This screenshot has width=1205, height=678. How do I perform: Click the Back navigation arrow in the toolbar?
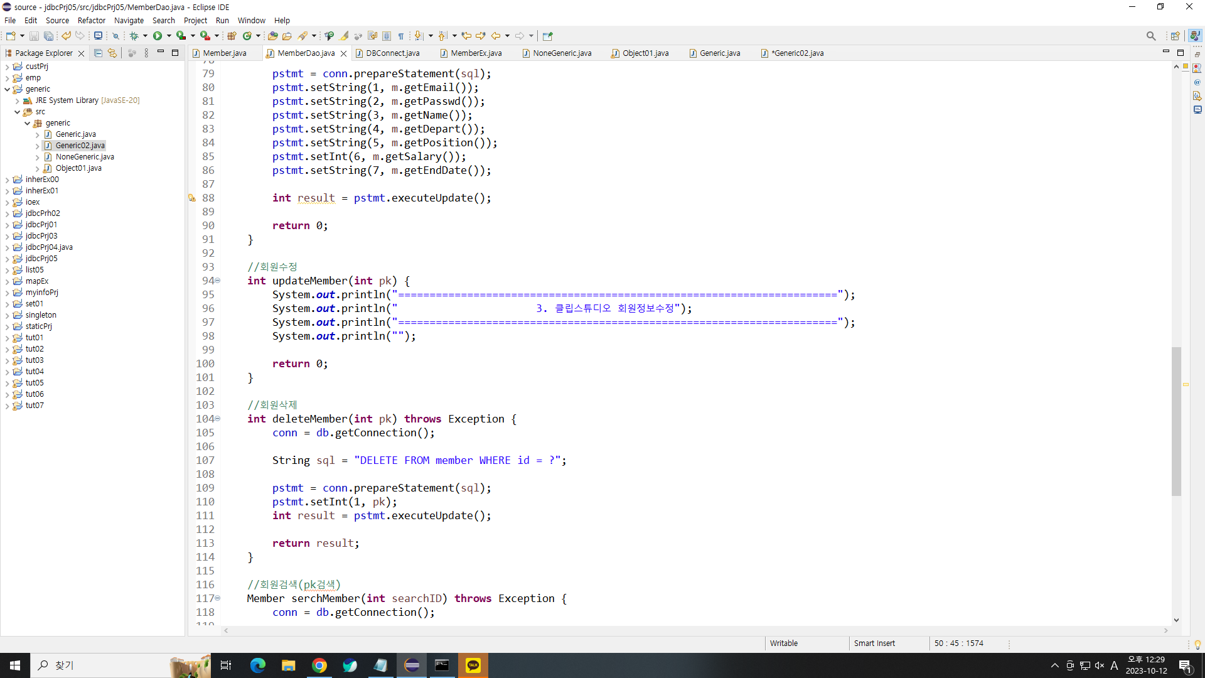496,36
